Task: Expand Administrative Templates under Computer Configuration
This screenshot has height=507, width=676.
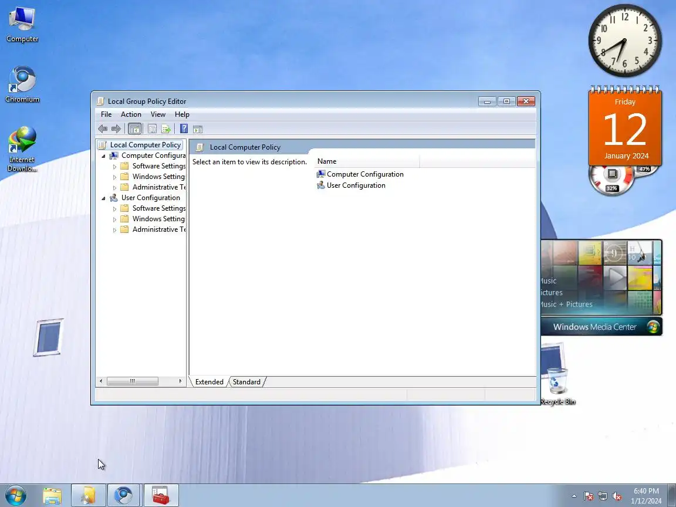Action: 114,188
